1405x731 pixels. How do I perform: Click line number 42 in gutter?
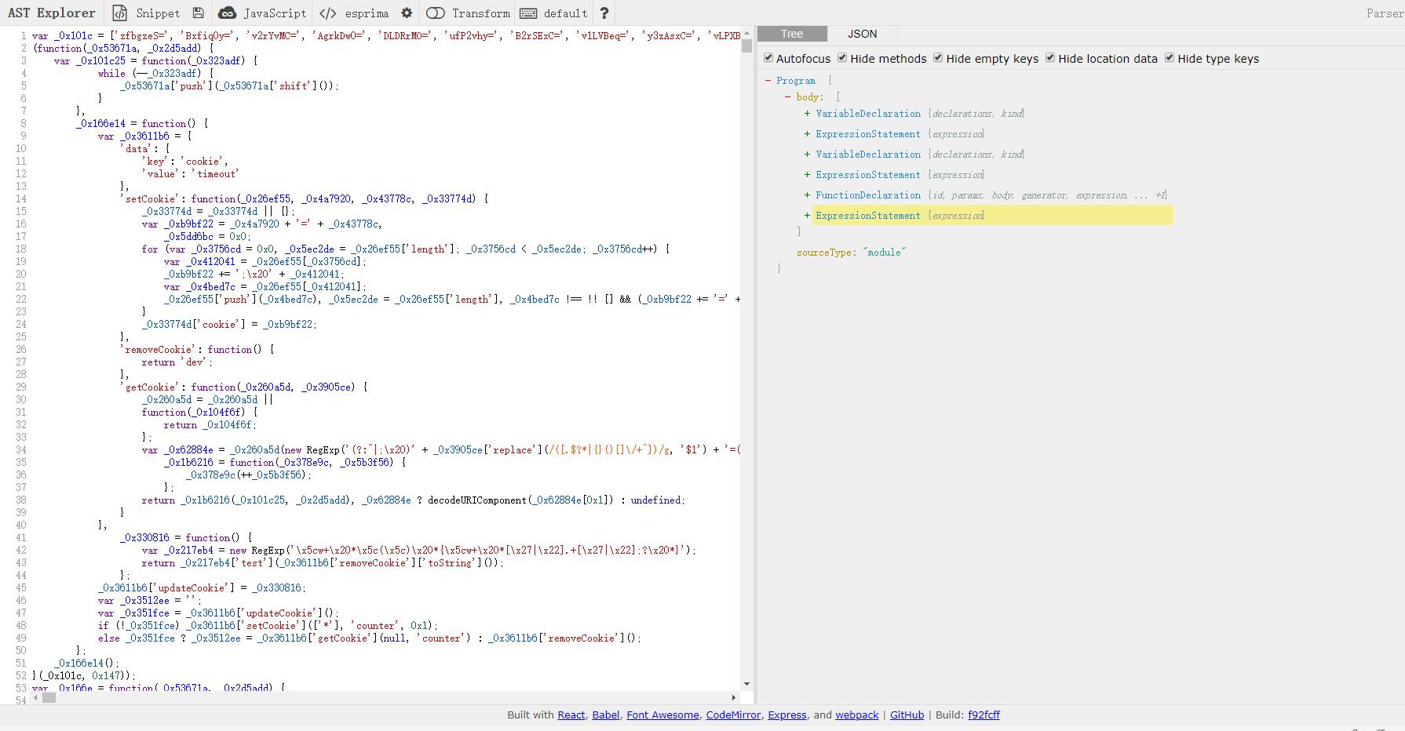tap(21, 551)
